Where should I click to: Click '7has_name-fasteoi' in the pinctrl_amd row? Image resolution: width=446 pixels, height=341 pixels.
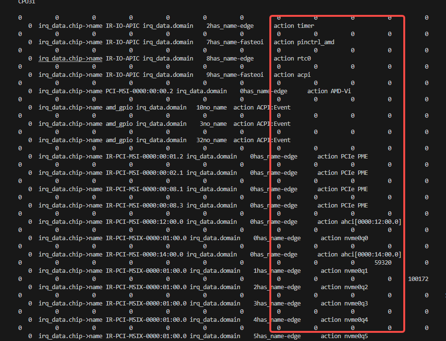point(235,42)
